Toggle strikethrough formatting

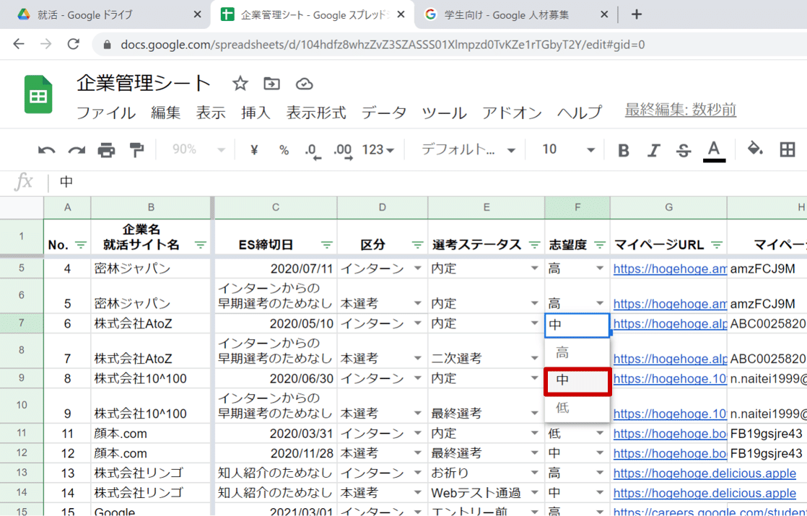point(684,150)
